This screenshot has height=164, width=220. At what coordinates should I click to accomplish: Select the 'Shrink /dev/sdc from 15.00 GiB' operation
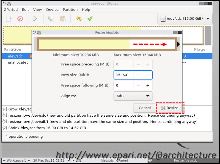pyautogui.click(x=47, y=128)
